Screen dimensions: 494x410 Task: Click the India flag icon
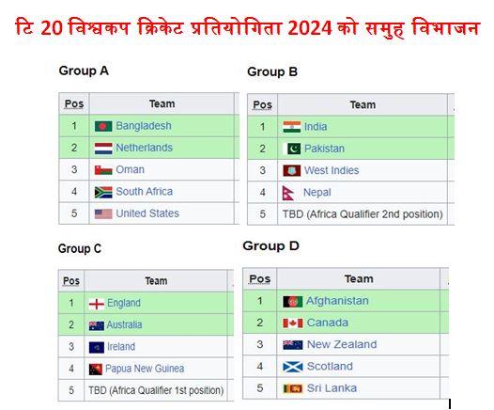coord(291,127)
